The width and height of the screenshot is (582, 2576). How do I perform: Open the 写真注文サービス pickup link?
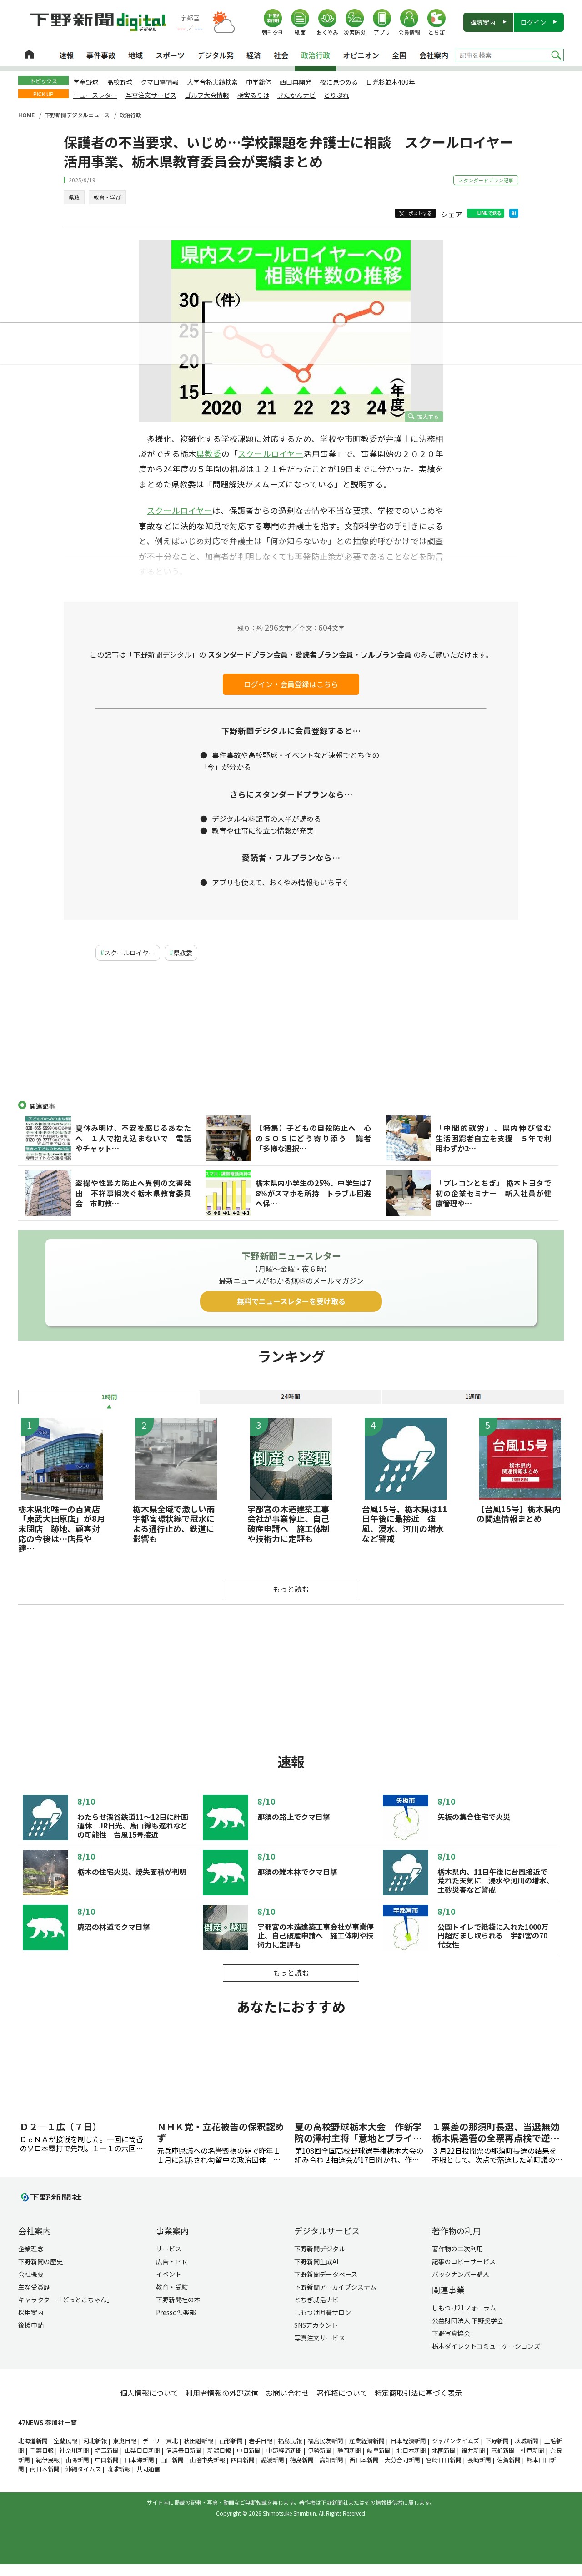pos(151,95)
